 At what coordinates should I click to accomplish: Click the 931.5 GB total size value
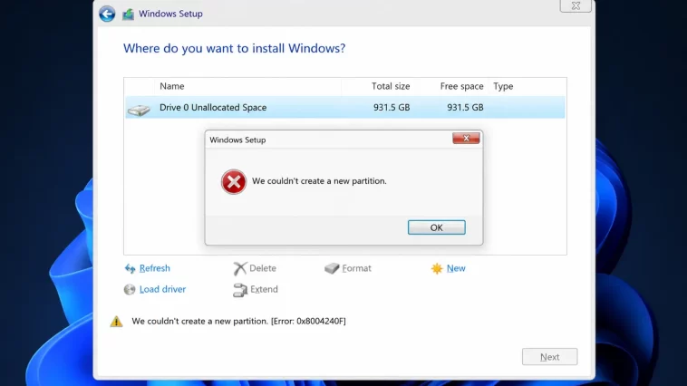click(392, 107)
